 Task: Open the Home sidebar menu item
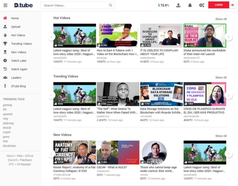click(20, 18)
